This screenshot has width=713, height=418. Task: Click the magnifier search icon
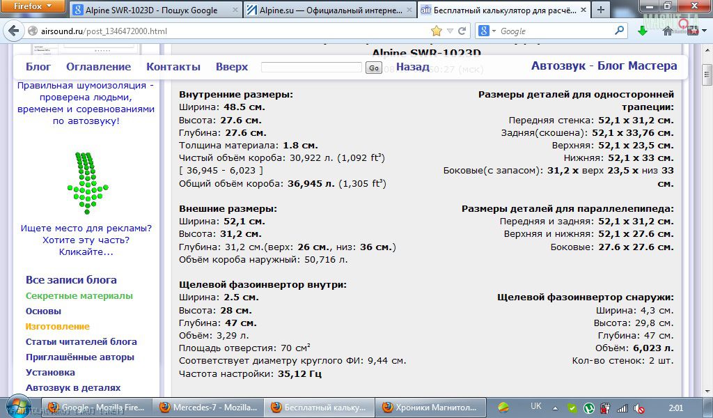[619, 31]
